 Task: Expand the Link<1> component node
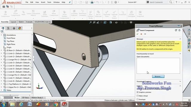click(x=1, y=53)
